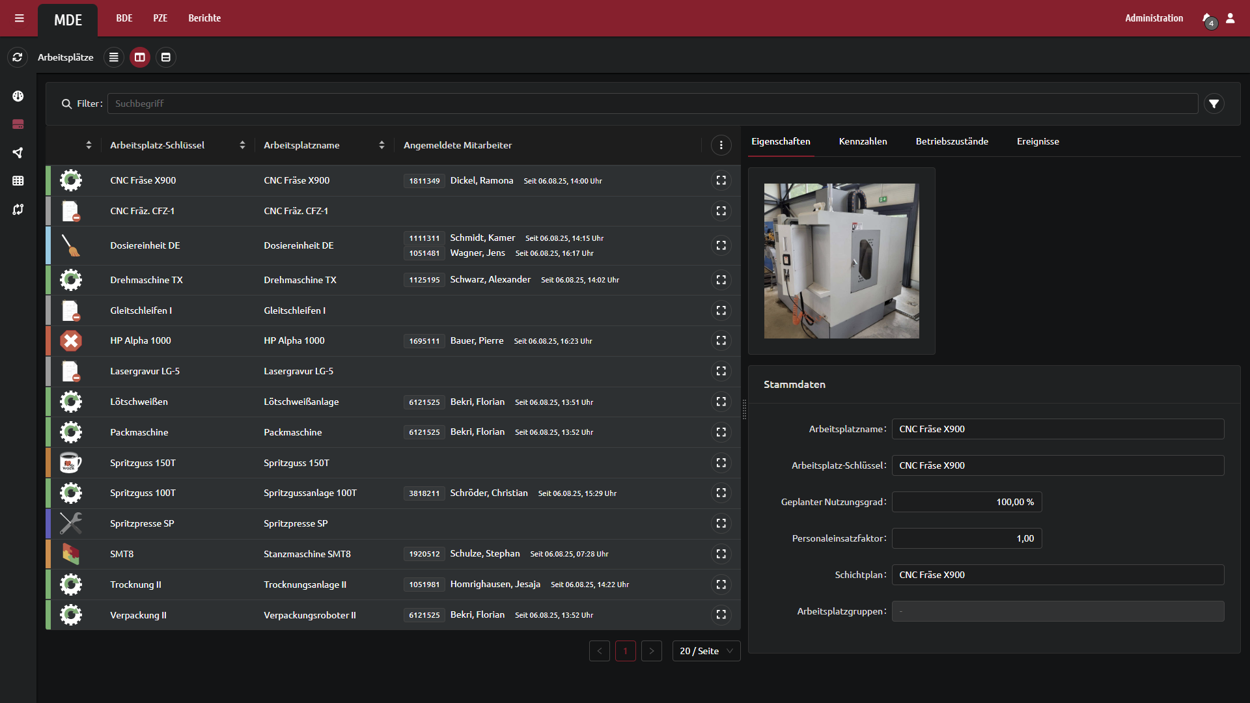Expand fullscreen for Verpackung II row
The height and width of the screenshot is (703, 1250).
(x=721, y=614)
